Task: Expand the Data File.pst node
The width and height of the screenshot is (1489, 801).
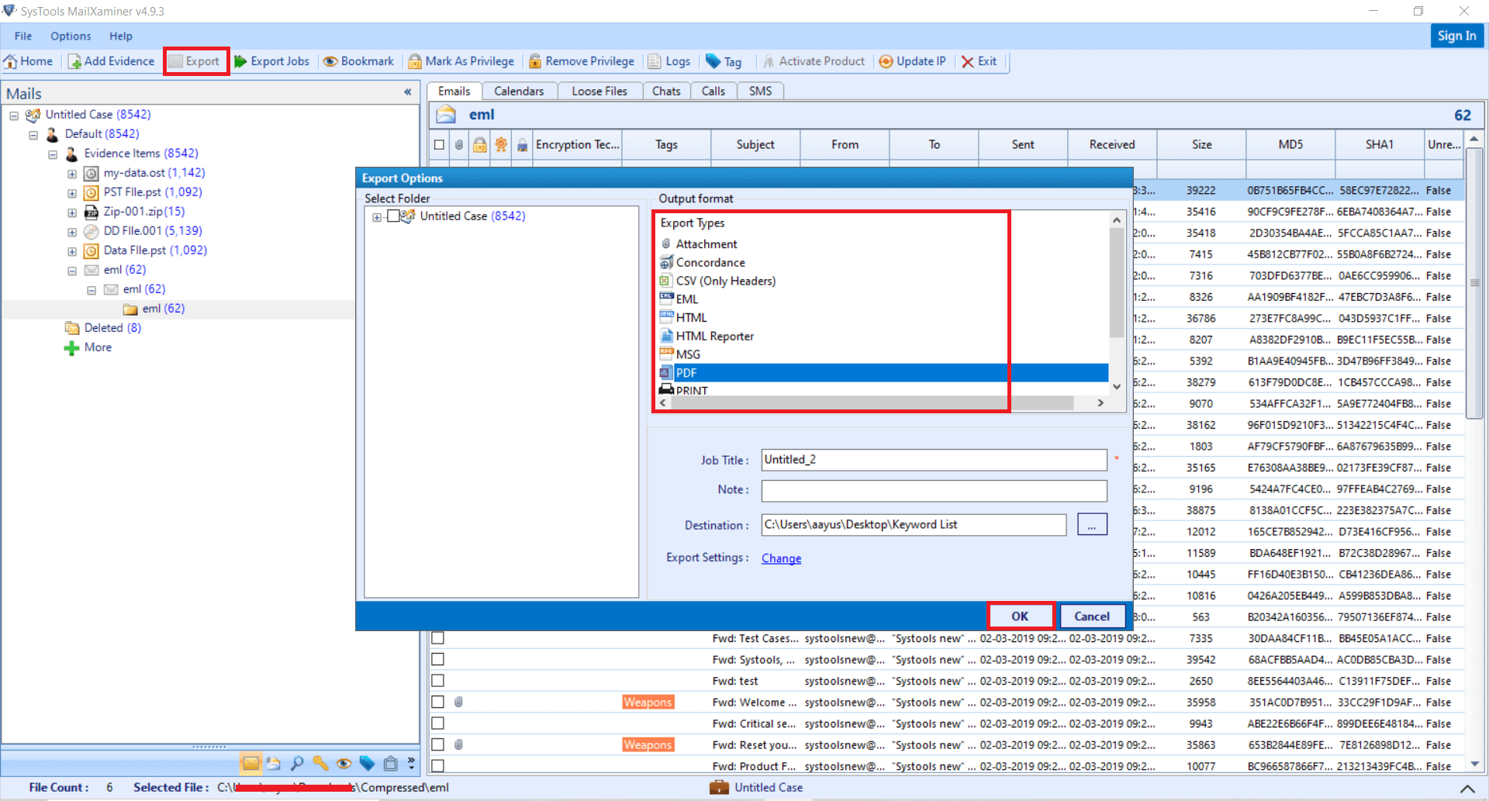Action: [72, 251]
